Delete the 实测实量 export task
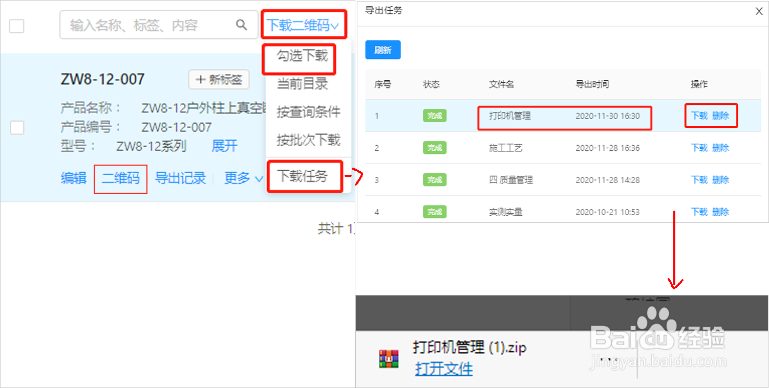Viewport: 769px width, 388px height. [x=720, y=211]
